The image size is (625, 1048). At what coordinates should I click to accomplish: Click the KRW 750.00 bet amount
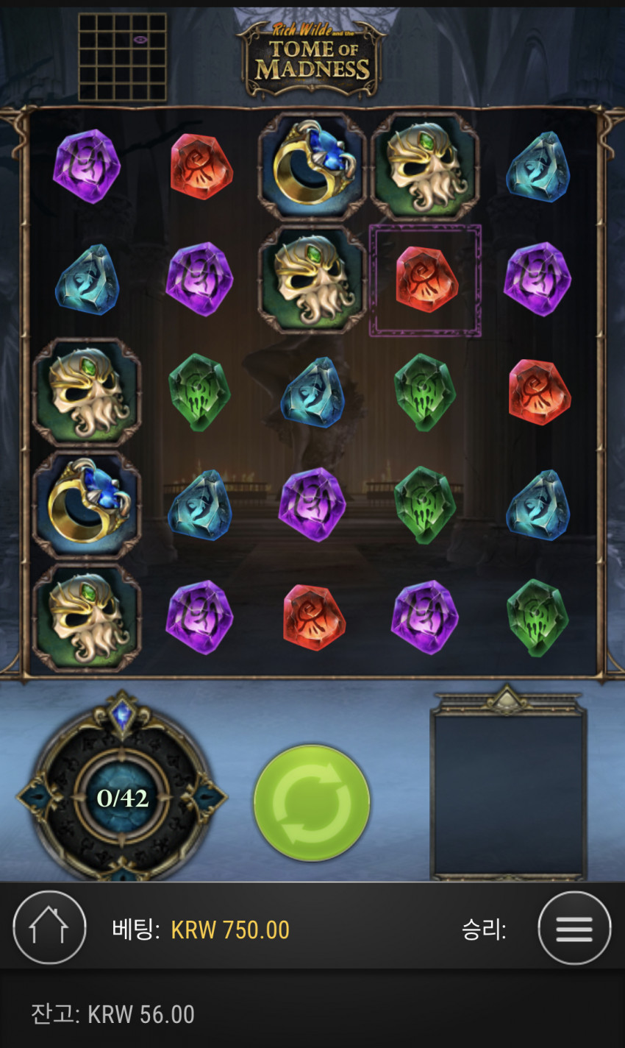(x=230, y=930)
